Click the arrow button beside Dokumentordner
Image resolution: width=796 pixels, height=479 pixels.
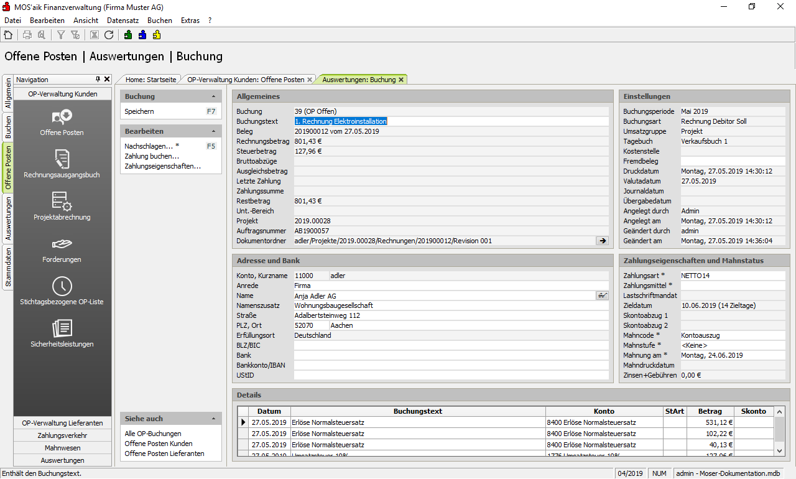602,241
